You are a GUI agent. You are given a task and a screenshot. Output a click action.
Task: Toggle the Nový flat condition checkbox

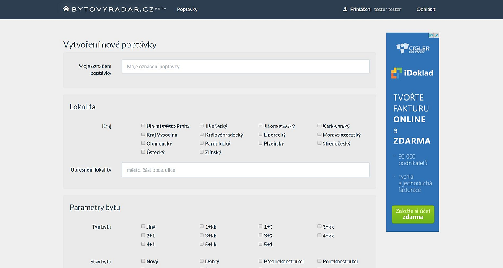tap(143, 261)
